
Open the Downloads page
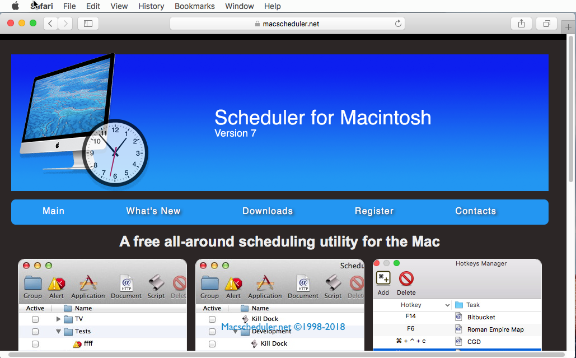[268, 211]
